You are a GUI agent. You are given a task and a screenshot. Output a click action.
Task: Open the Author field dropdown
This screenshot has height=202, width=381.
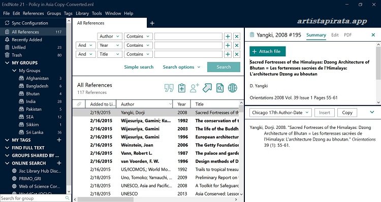[110, 37]
